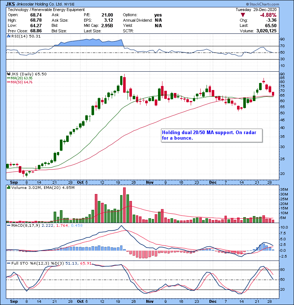Click the Volume panel legend icon
The height and width of the screenshot is (305, 294).
[8, 188]
